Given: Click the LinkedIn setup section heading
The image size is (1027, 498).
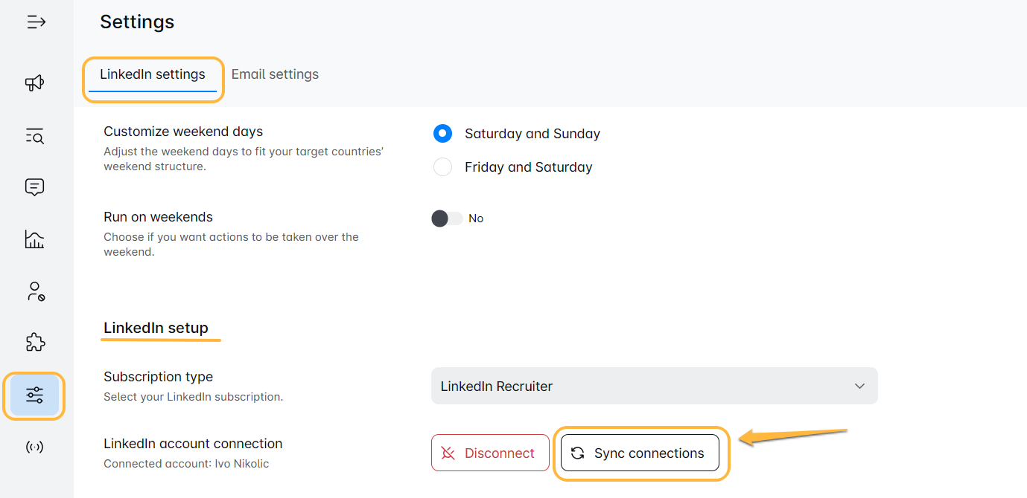Looking at the screenshot, I should click(x=156, y=328).
